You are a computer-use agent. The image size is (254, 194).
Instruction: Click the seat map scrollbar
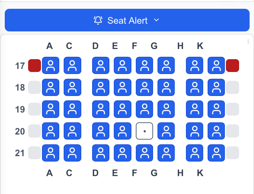[x=248, y=42]
